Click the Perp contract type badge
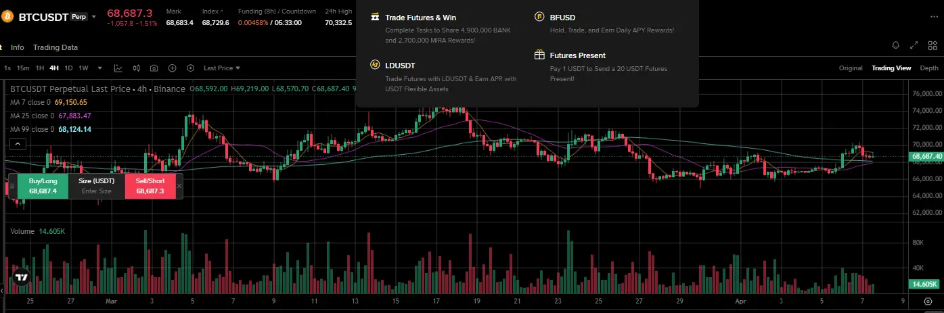The image size is (944, 313). (x=79, y=17)
